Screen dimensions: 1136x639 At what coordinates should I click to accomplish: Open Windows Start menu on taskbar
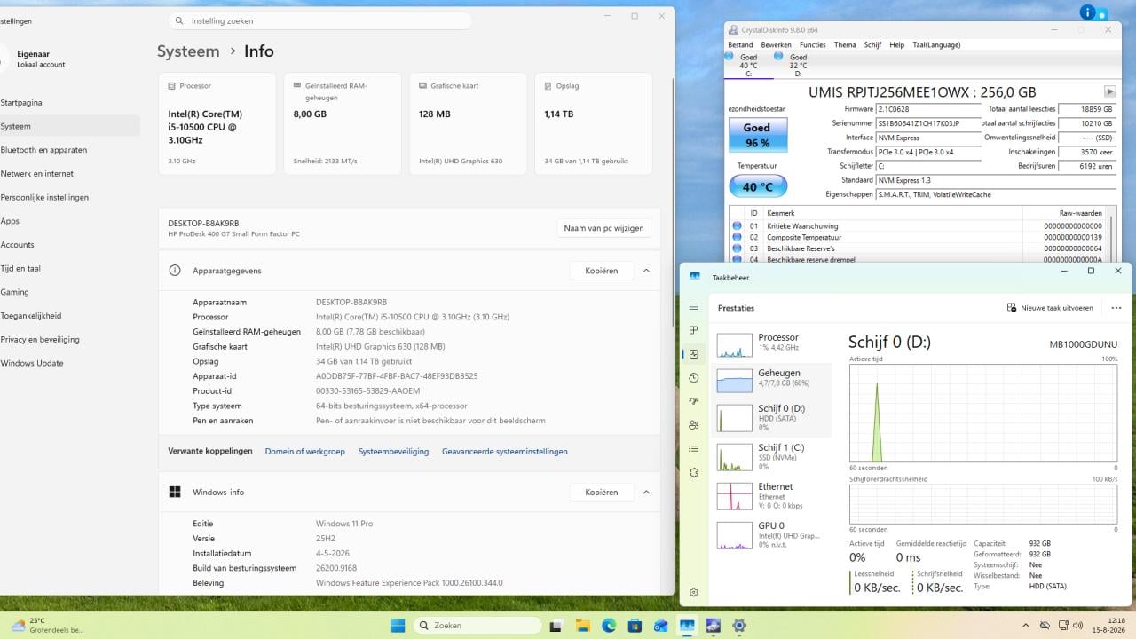coord(397,626)
